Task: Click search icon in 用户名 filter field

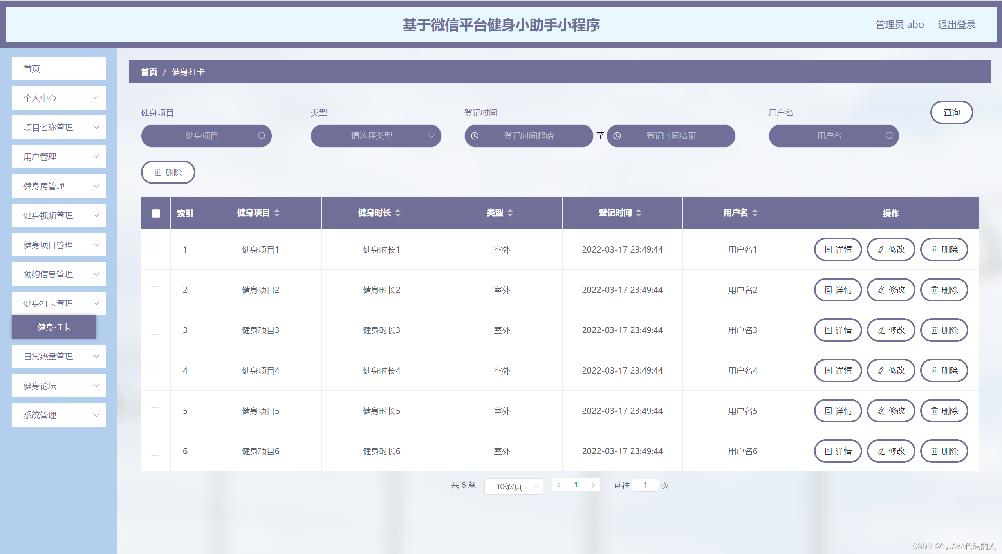Action: 889,135
